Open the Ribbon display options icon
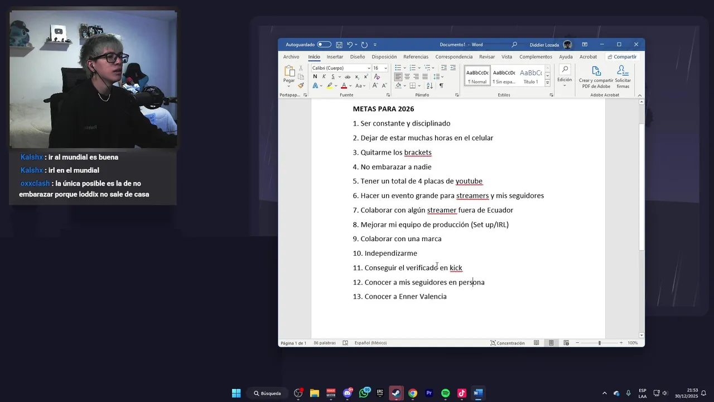Image resolution: width=714 pixels, height=402 pixels. [x=585, y=45]
